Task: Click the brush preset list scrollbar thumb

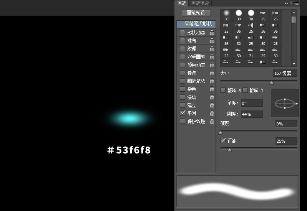Action: pos(294,20)
